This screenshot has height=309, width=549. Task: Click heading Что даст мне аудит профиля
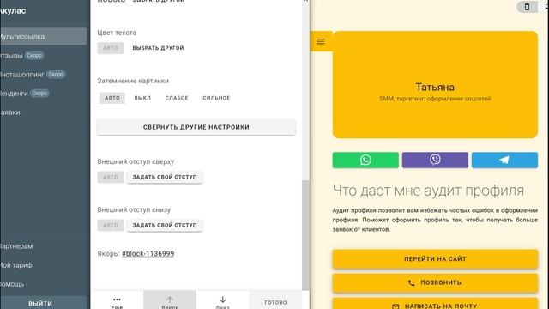coord(428,191)
